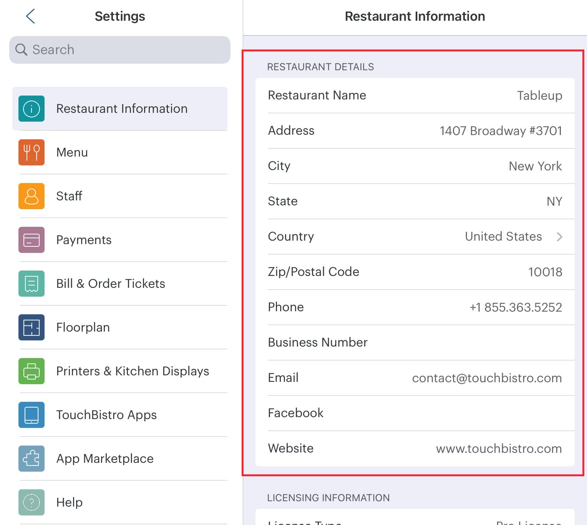This screenshot has height=525, width=587.
Task: Select Bill & Order Tickets
Action: click(120, 284)
